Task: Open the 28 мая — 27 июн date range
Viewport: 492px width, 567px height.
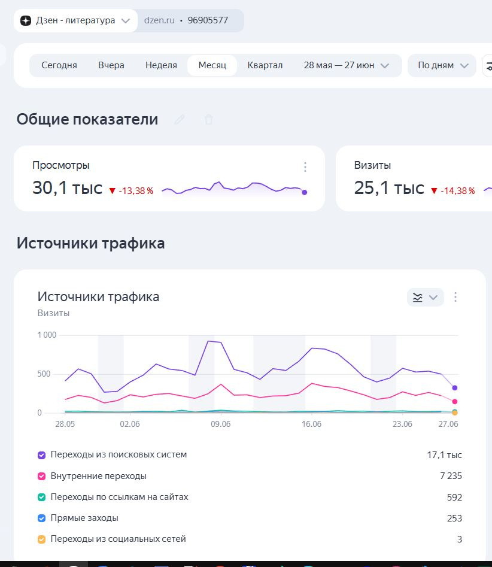Action: click(346, 65)
